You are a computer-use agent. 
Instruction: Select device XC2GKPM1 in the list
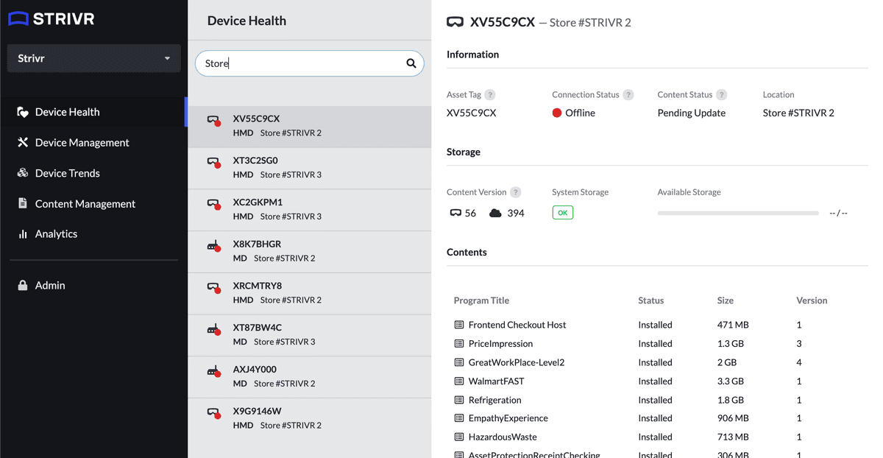(x=310, y=210)
